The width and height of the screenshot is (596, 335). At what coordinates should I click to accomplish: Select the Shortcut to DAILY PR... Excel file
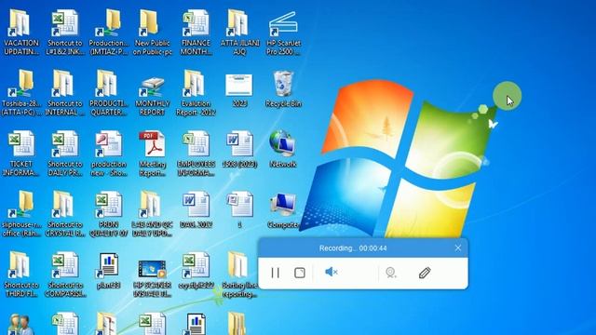coord(65,154)
